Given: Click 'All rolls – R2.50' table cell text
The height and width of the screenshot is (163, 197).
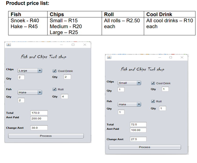Looking at the screenshot, I should coord(122,20).
